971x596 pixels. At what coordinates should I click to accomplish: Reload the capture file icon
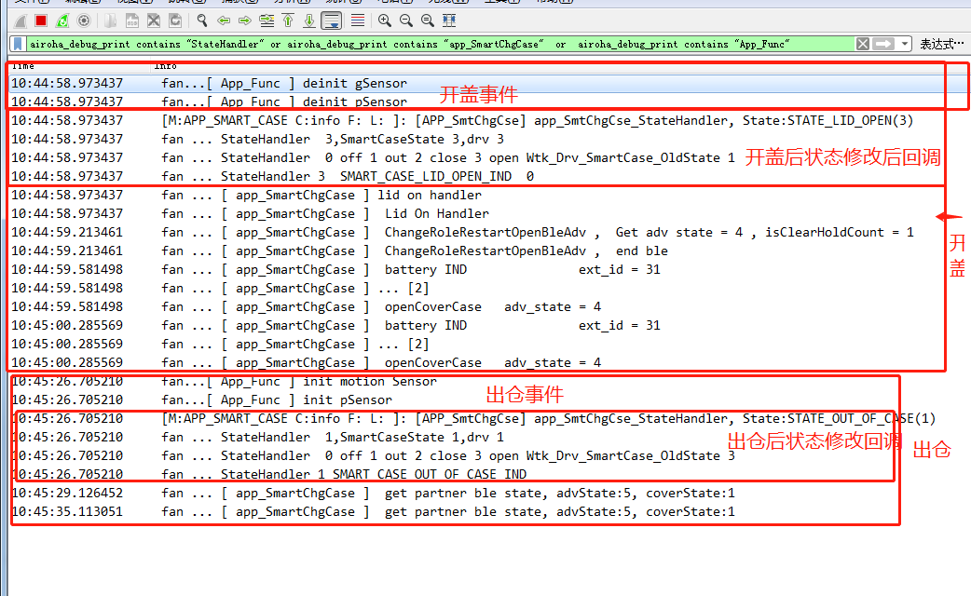point(175,21)
